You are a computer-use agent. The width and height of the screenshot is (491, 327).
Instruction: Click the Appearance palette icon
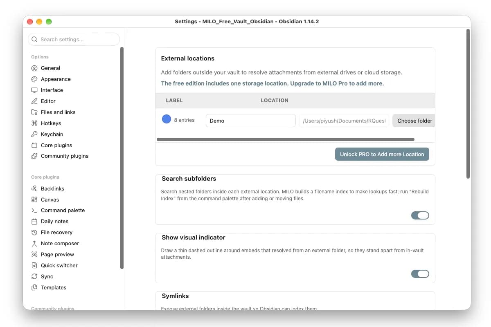click(34, 79)
